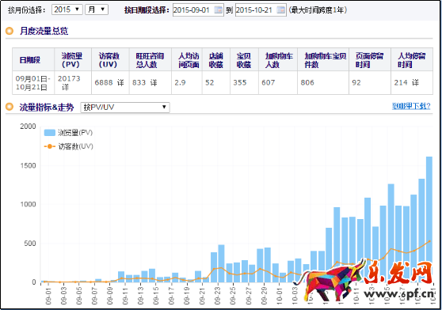Click orange bullet beside 流量指标&走势 heading
442x310 pixels.
pyautogui.click(x=10, y=107)
